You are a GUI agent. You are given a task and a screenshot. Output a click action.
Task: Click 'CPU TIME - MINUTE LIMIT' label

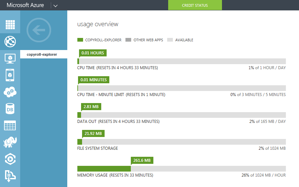point(101,95)
